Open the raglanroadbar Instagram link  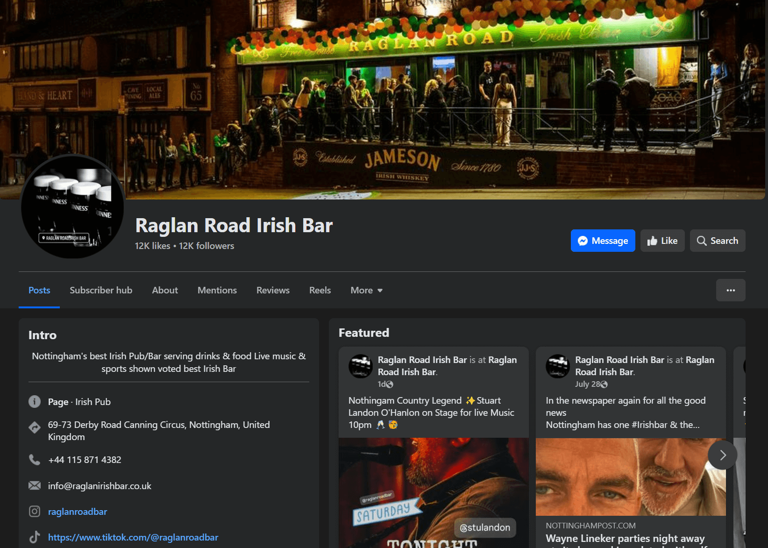[78, 512]
